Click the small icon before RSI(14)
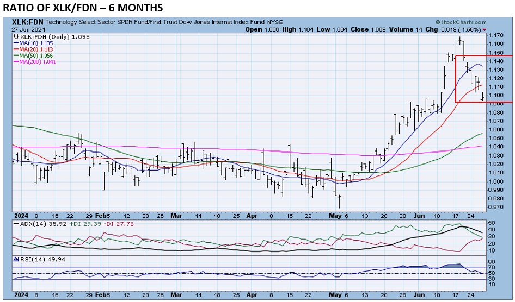Screen dimensions: 515x302 coord(16,260)
